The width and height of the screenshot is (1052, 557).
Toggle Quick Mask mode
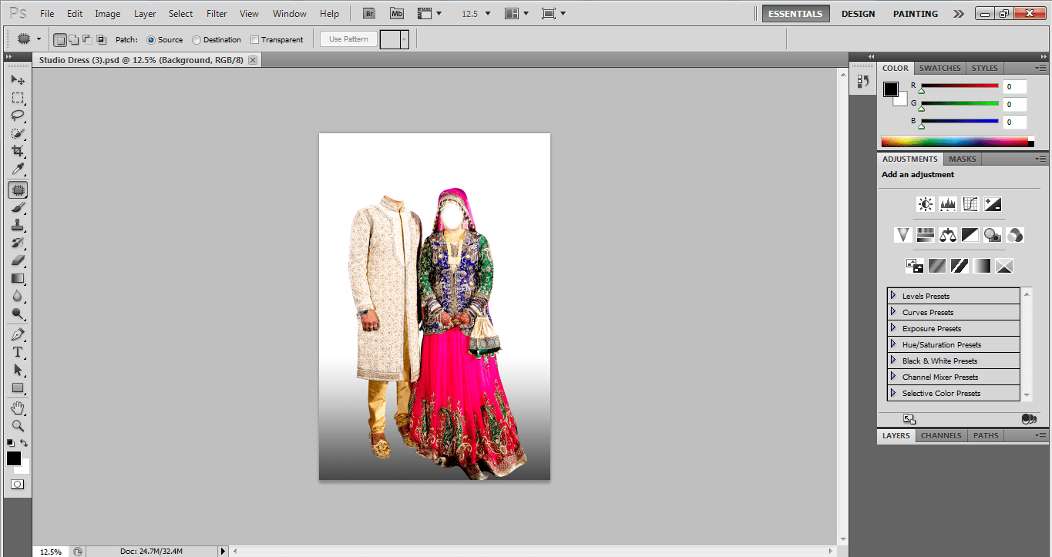point(17,484)
